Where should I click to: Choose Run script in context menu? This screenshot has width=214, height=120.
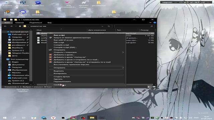59,35
